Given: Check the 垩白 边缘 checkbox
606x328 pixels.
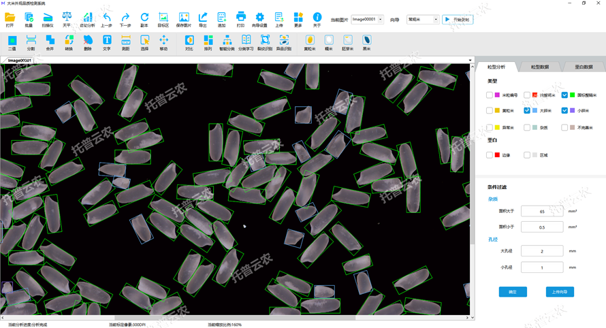Looking at the screenshot, I should tap(490, 155).
